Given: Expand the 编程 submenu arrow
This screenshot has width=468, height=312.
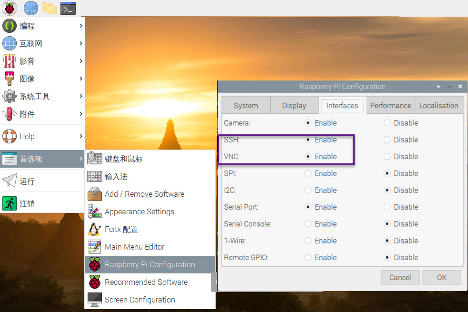Looking at the screenshot, I should (81, 26).
